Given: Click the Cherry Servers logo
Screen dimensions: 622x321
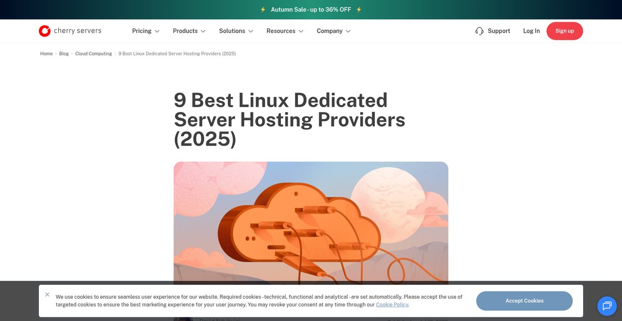Looking at the screenshot, I should (x=70, y=31).
